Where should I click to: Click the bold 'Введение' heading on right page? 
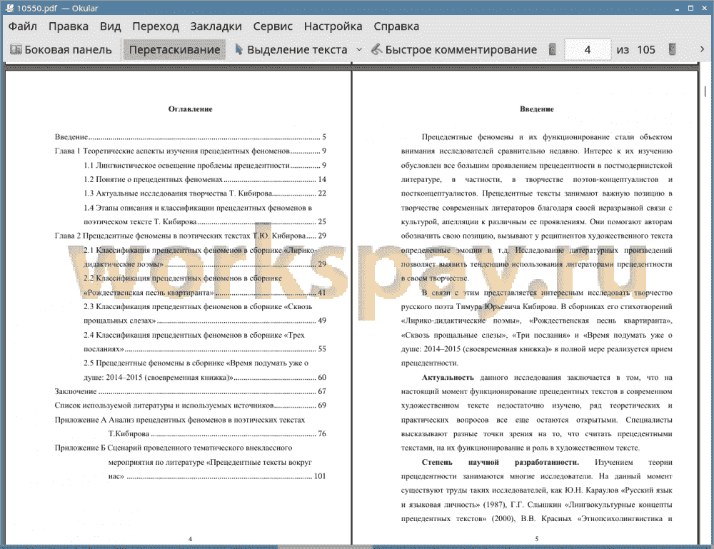pyautogui.click(x=537, y=109)
